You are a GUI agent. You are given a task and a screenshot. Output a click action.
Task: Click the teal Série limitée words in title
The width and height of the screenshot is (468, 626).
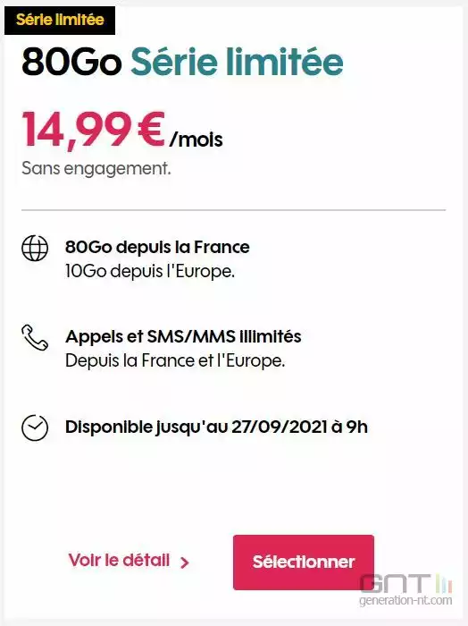pos(238,61)
